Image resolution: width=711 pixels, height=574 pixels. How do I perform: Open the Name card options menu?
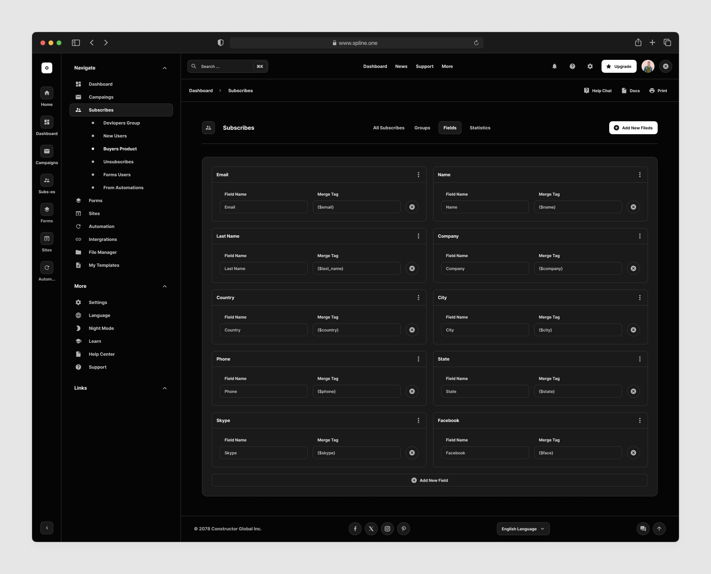[x=640, y=175]
